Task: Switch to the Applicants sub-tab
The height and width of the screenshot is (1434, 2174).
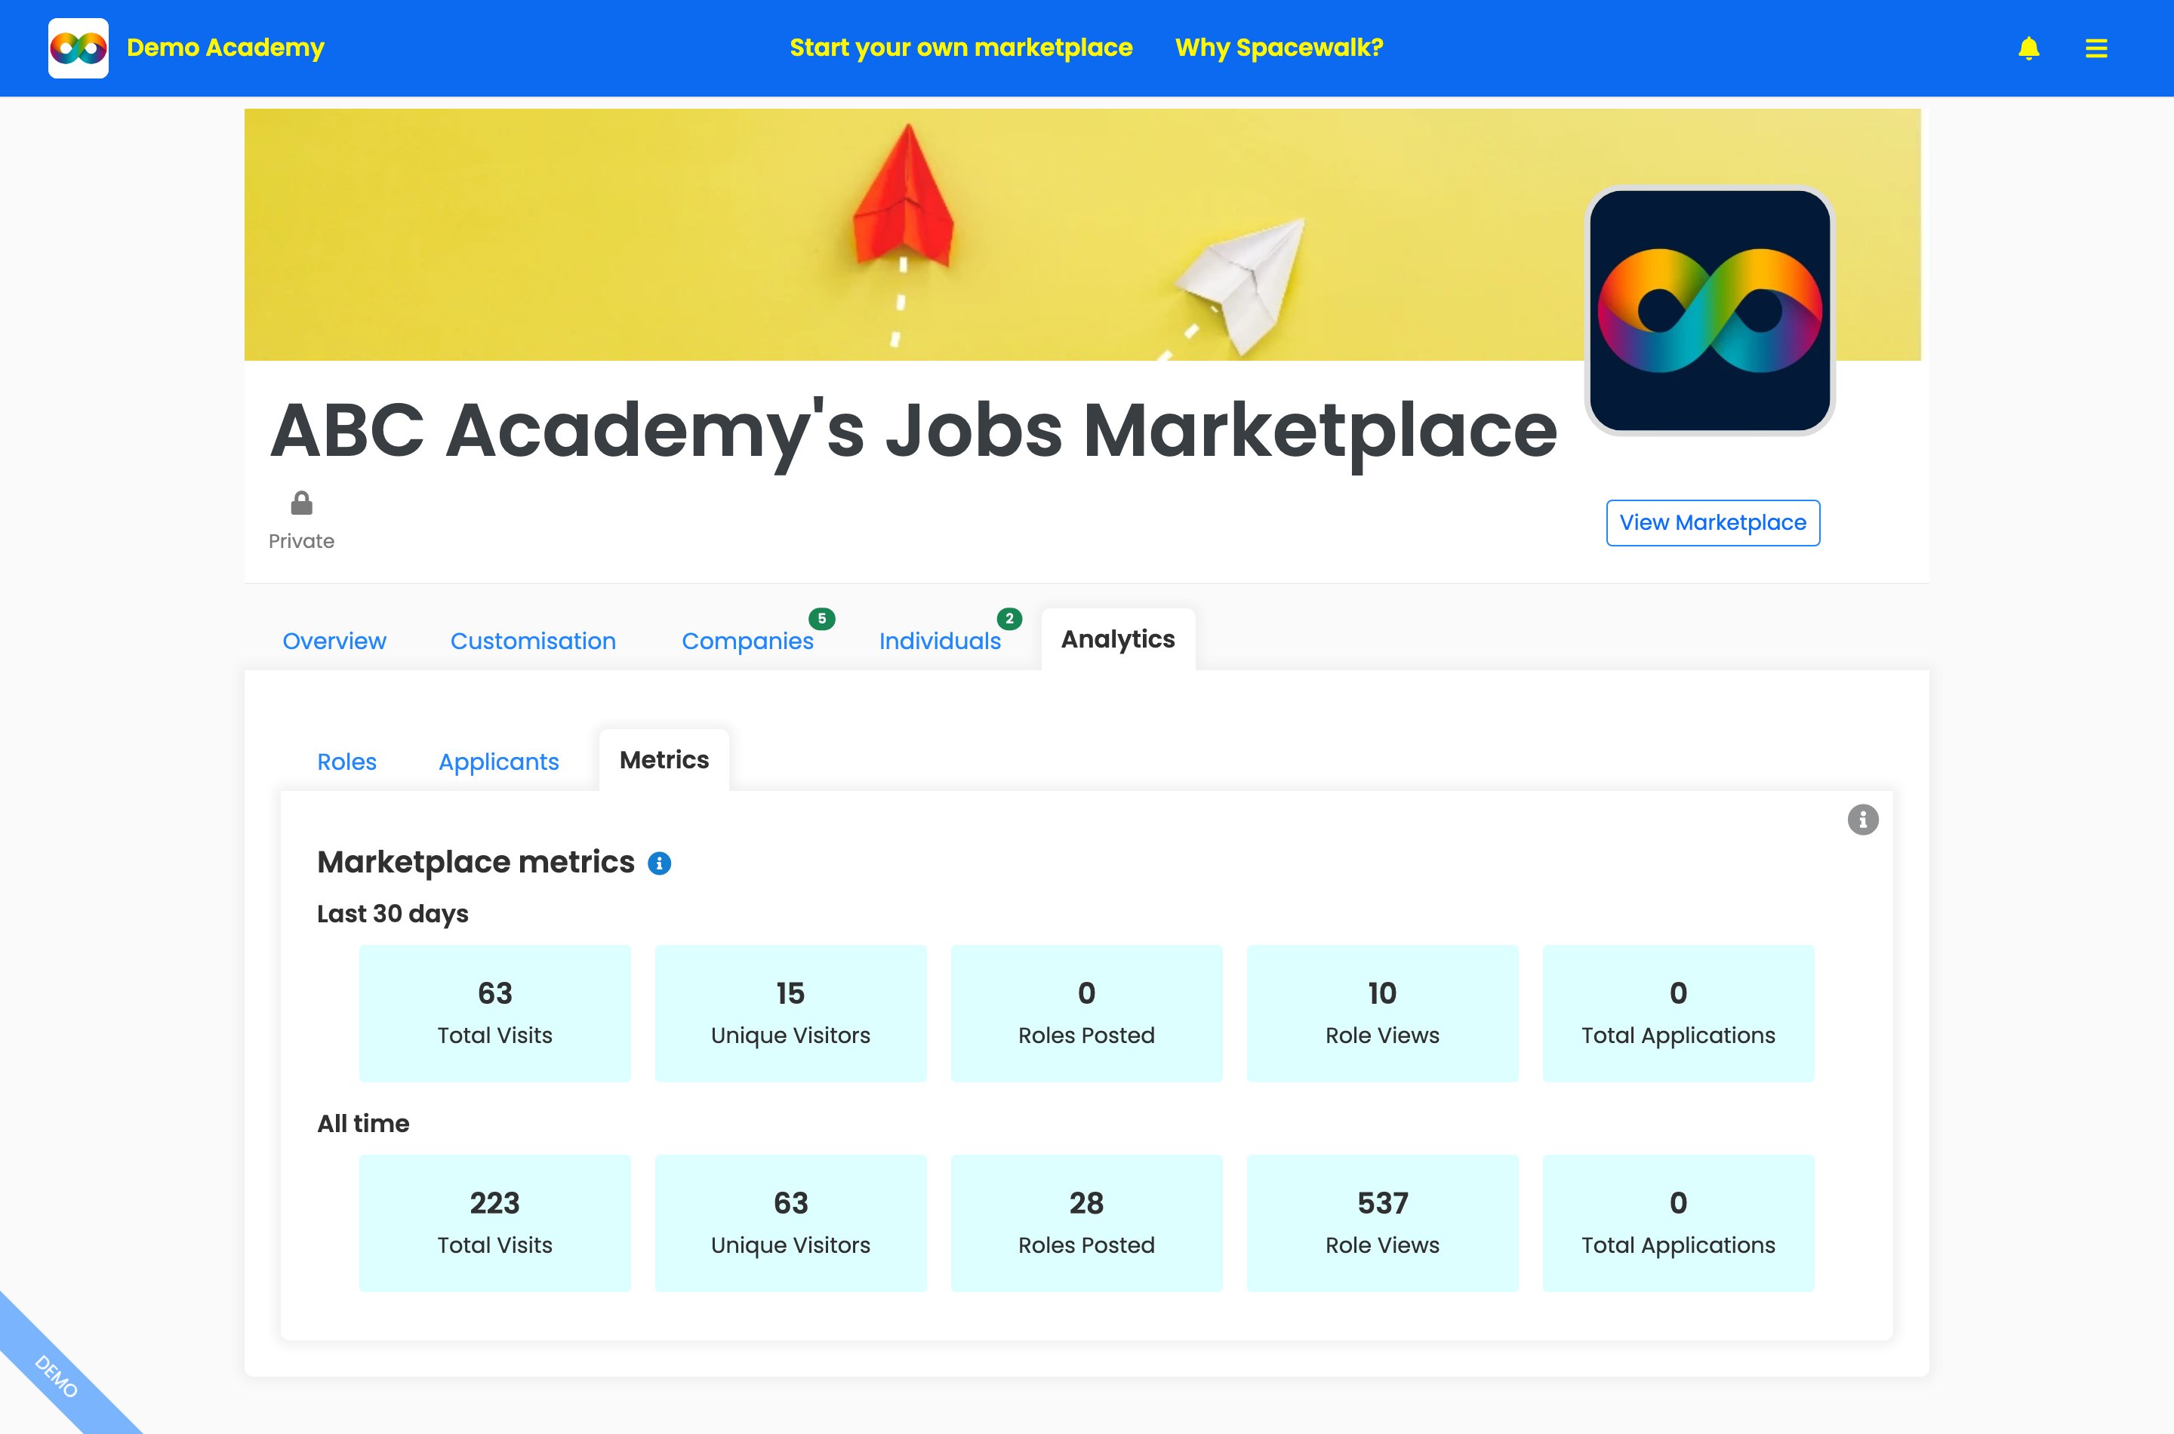Action: pos(498,762)
